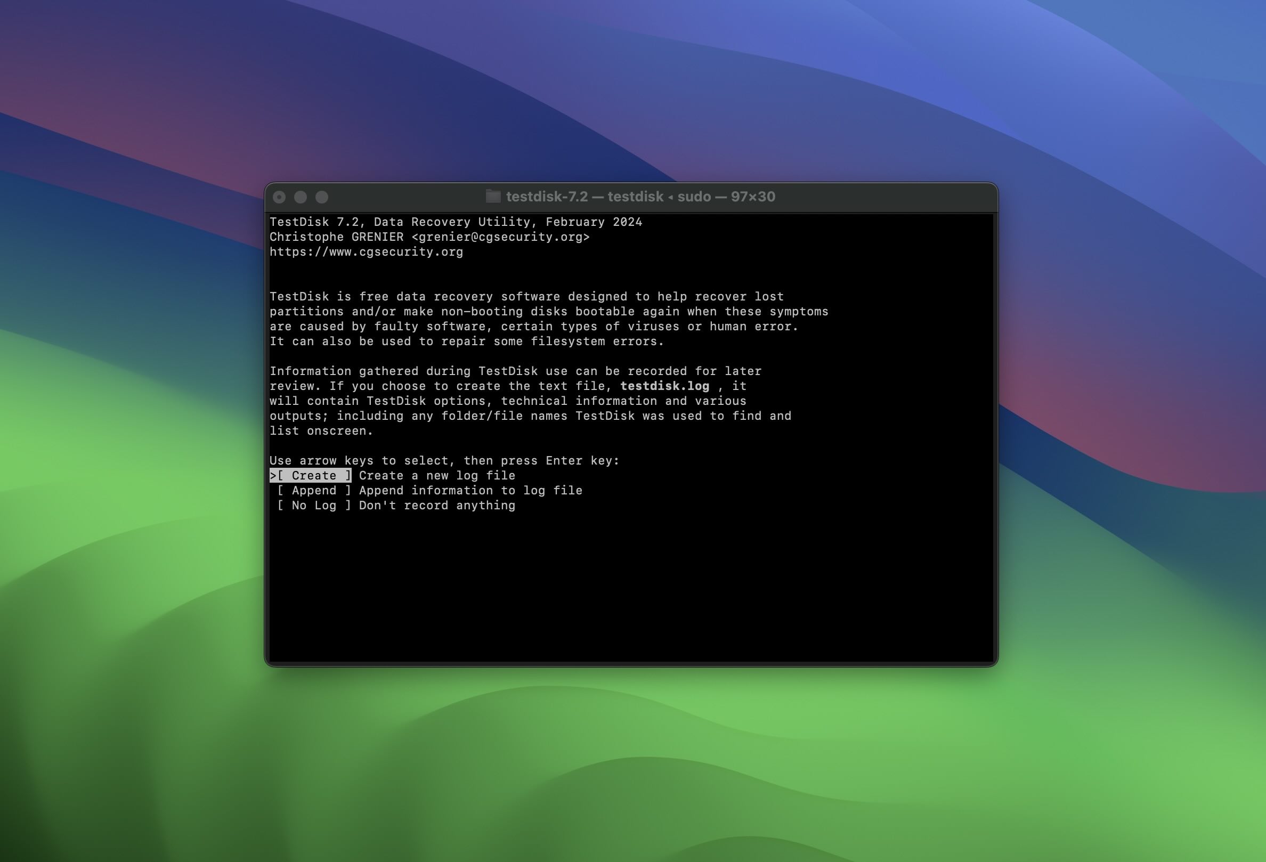Select the No Log option
The image size is (1266, 862).
[x=314, y=506]
